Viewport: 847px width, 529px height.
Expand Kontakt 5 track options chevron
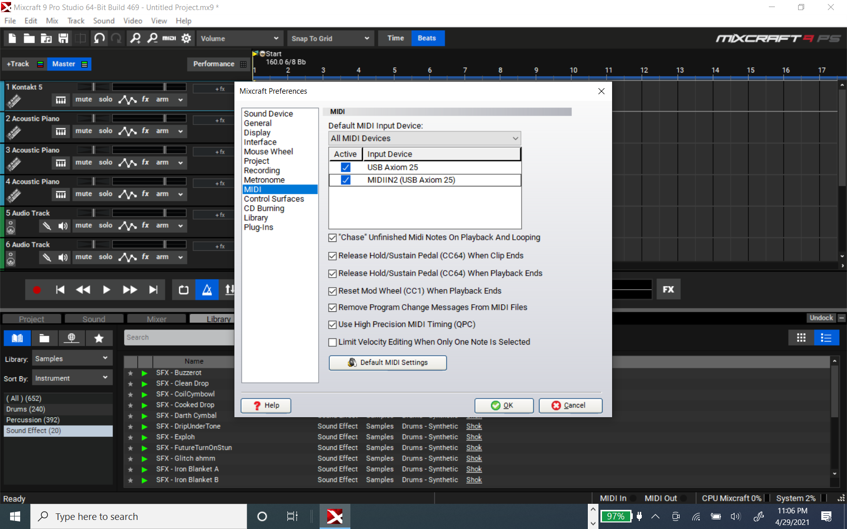[x=180, y=100]
